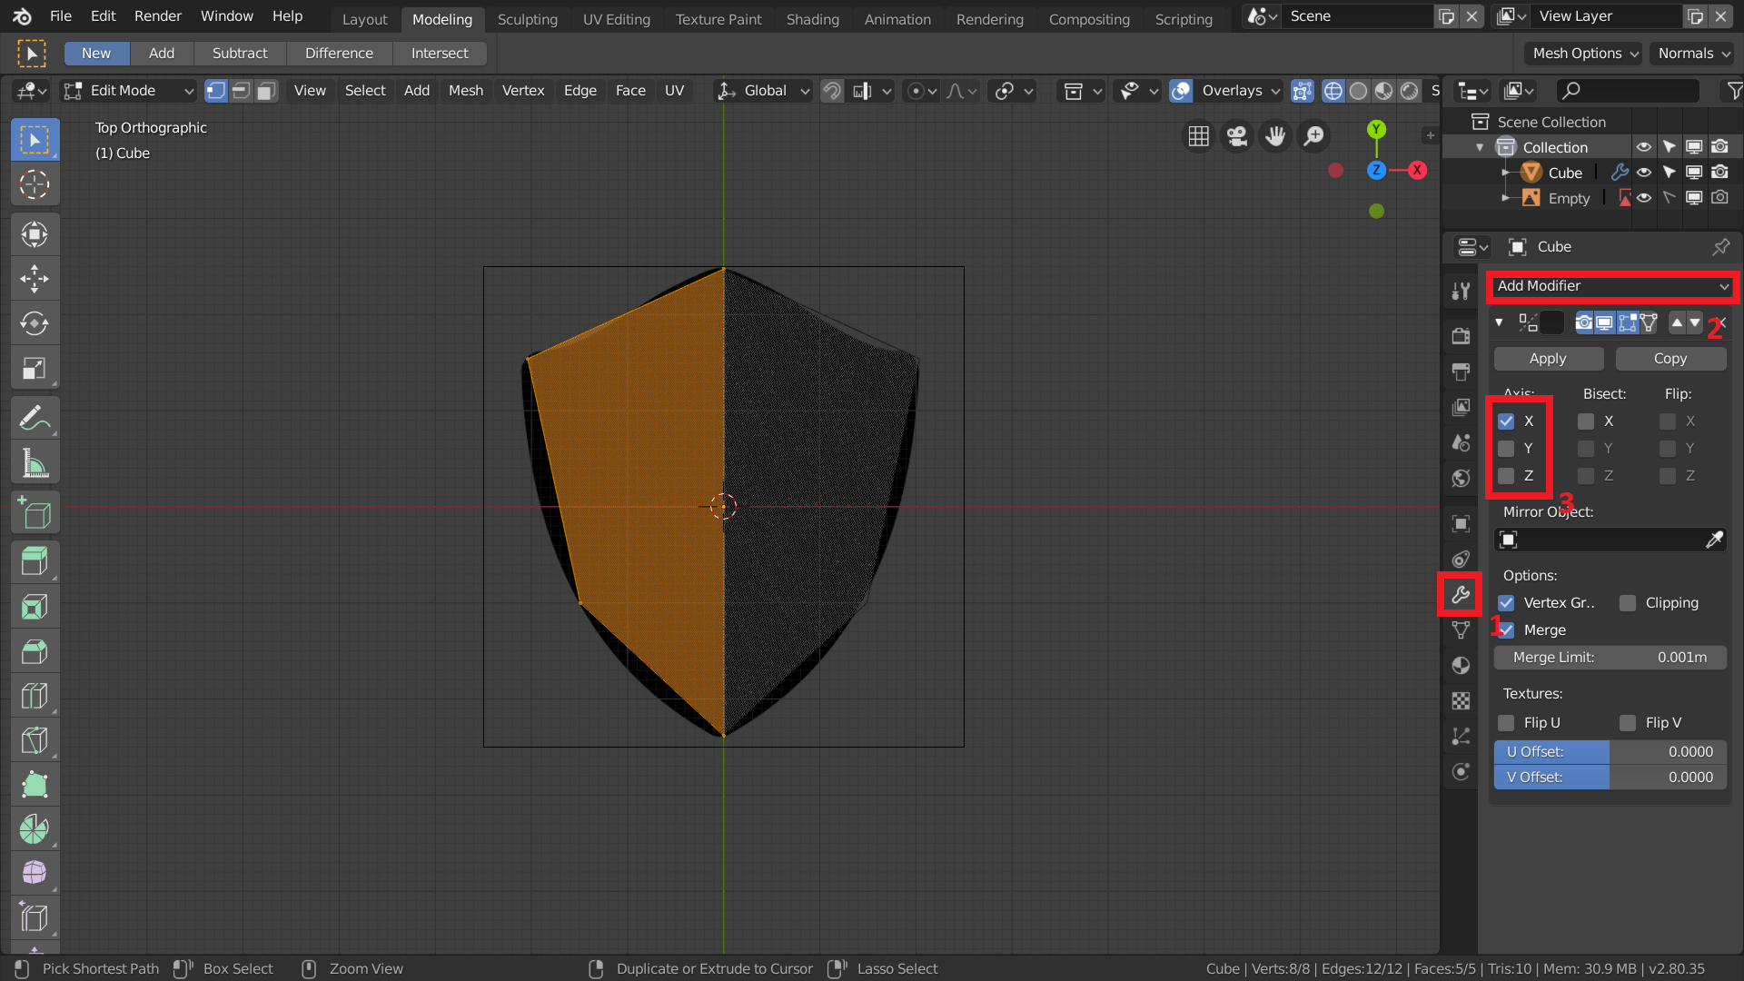Uncheck mirror Axis X checkbox
Screen dimensions: 1744x981
pyautogui.click(x=1506, y=421)
